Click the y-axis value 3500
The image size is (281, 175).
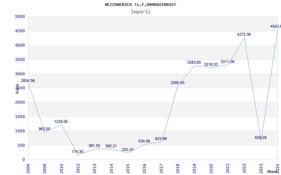click(20, 59)
